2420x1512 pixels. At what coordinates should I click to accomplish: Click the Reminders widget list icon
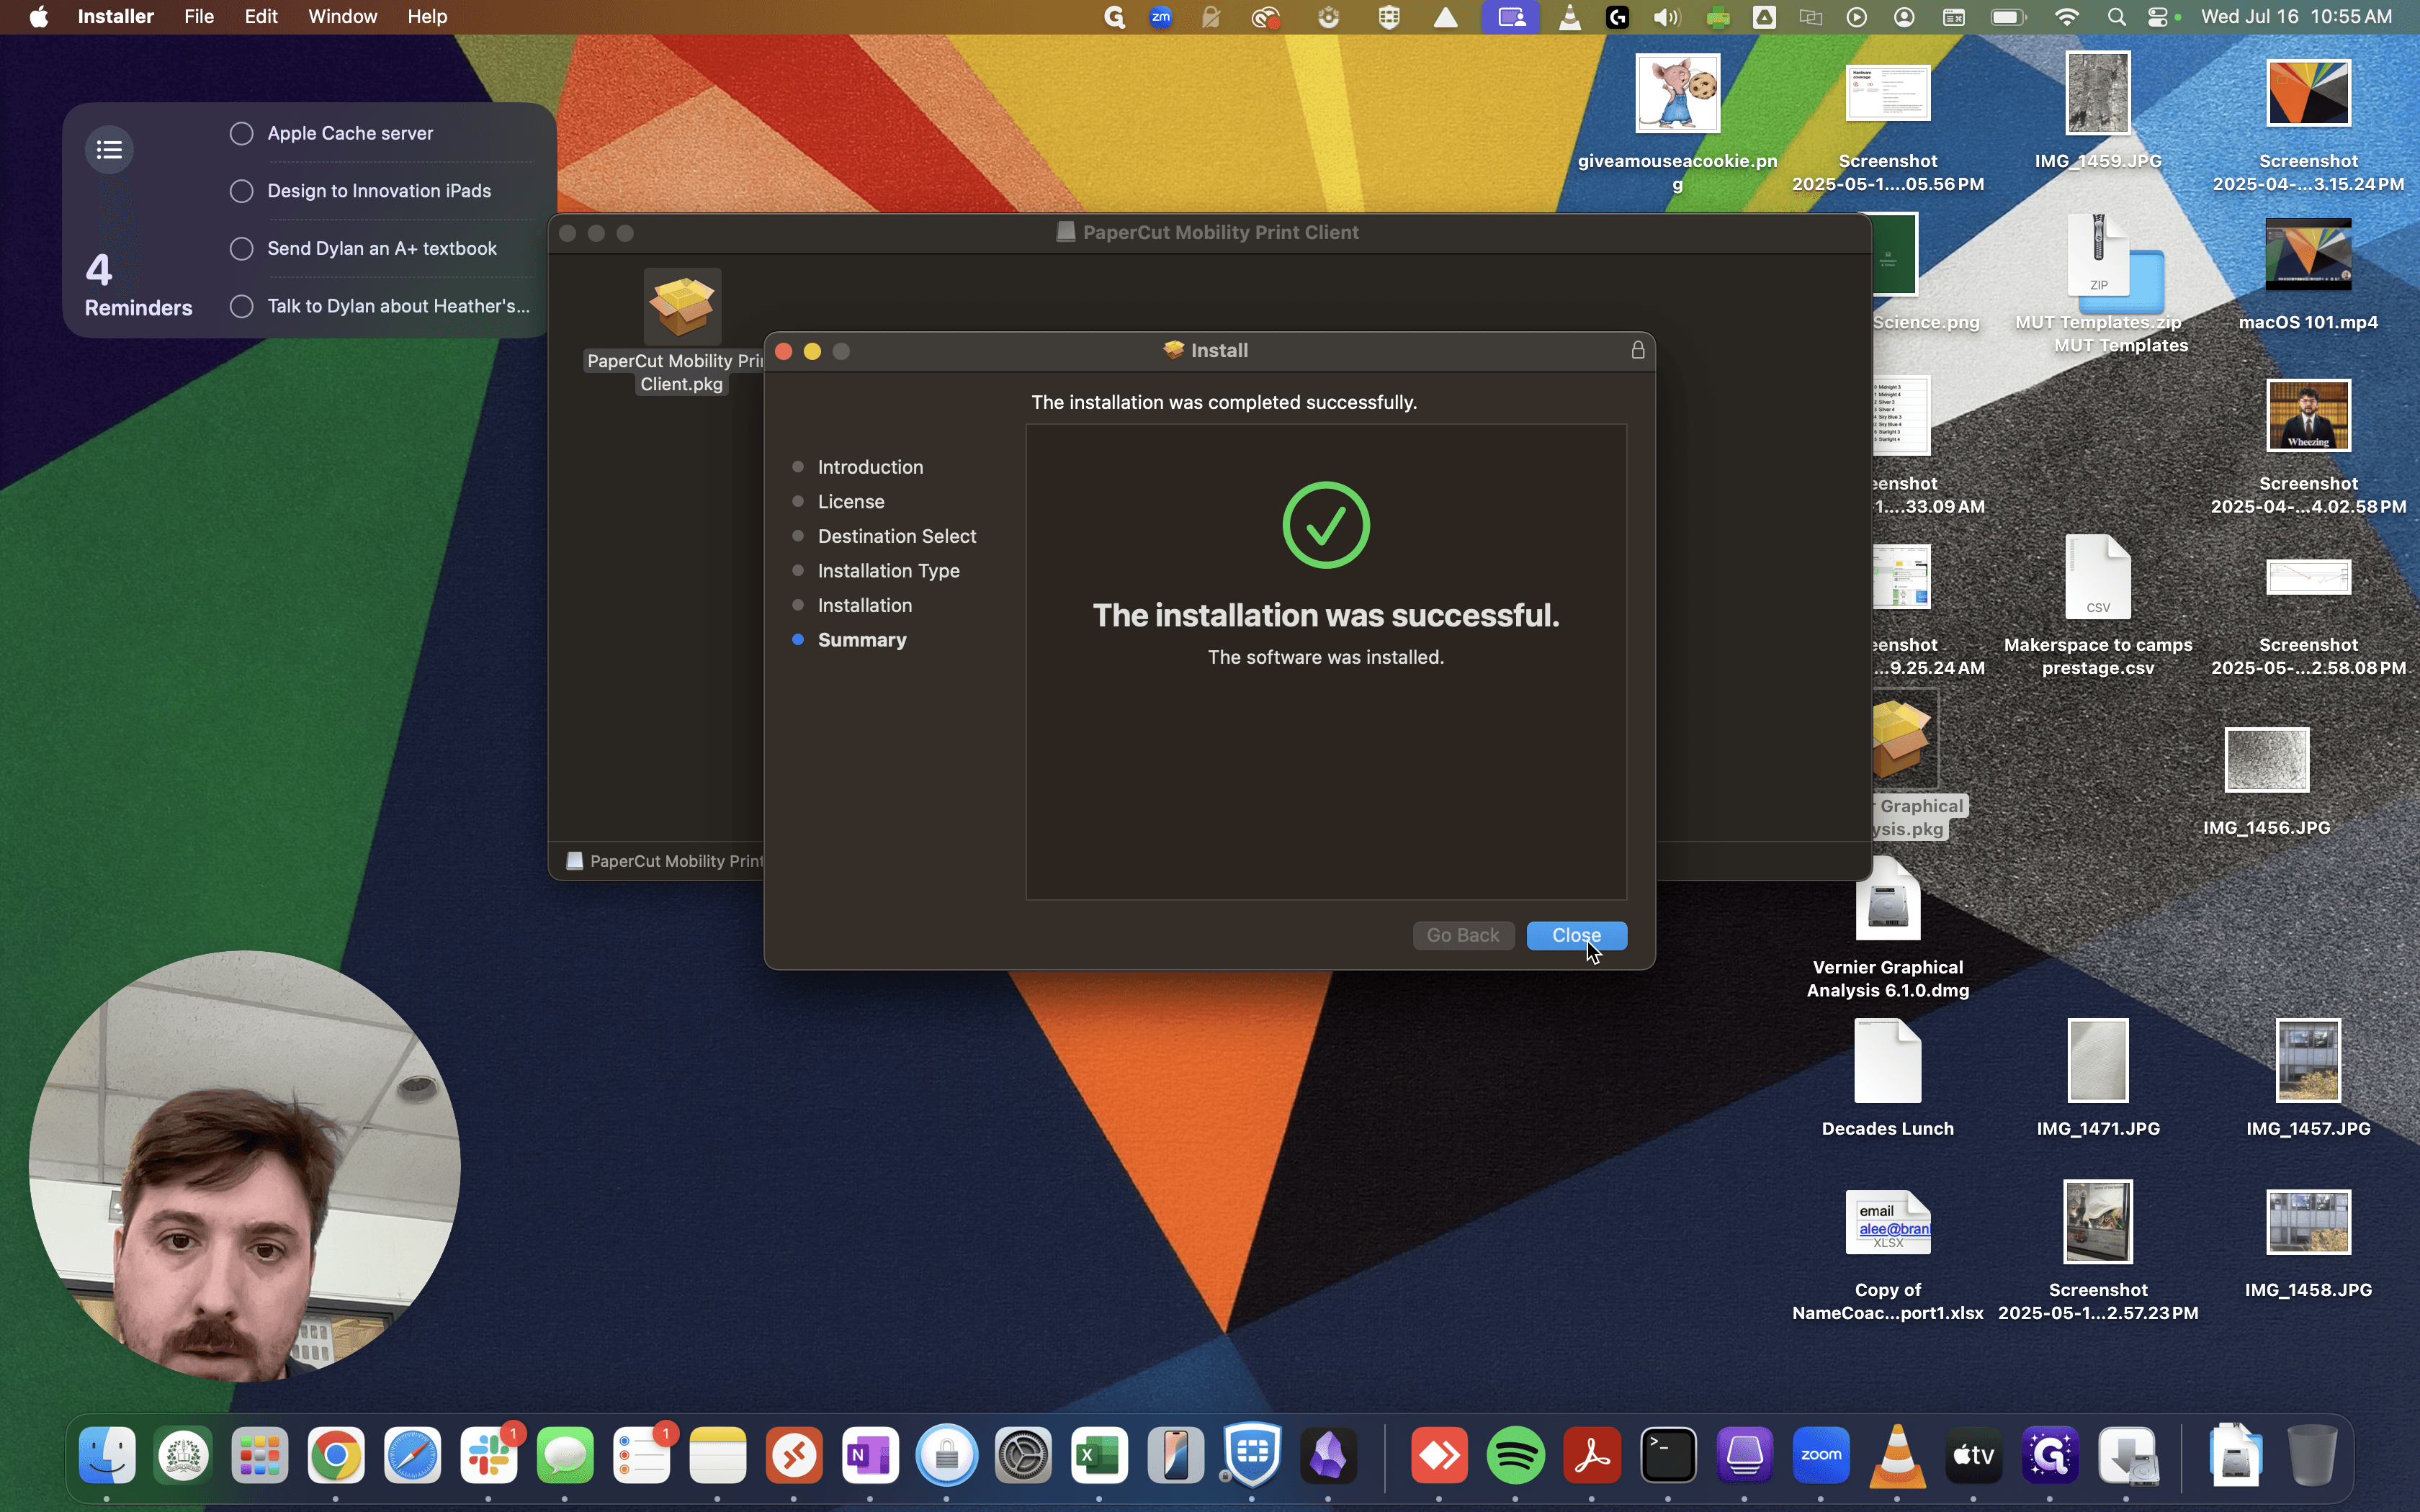tap(110, 150)
